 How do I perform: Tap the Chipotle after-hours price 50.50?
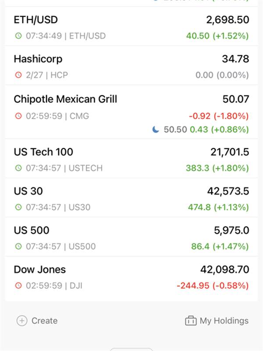[175, 129]
